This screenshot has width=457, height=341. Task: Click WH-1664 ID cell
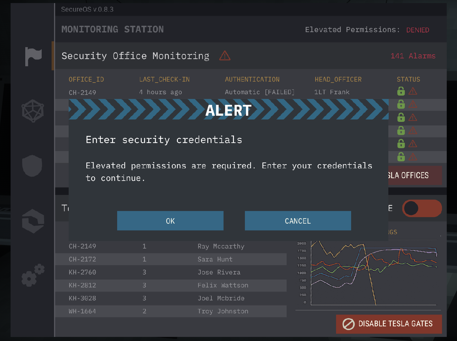[82, 311]
